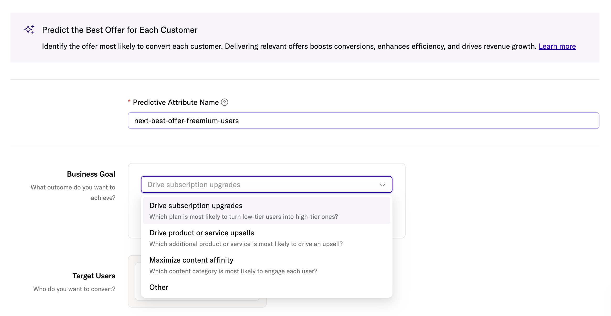Click help icon beside Predictive Attribute Name
611x316 pixels.
pos(225,102)
